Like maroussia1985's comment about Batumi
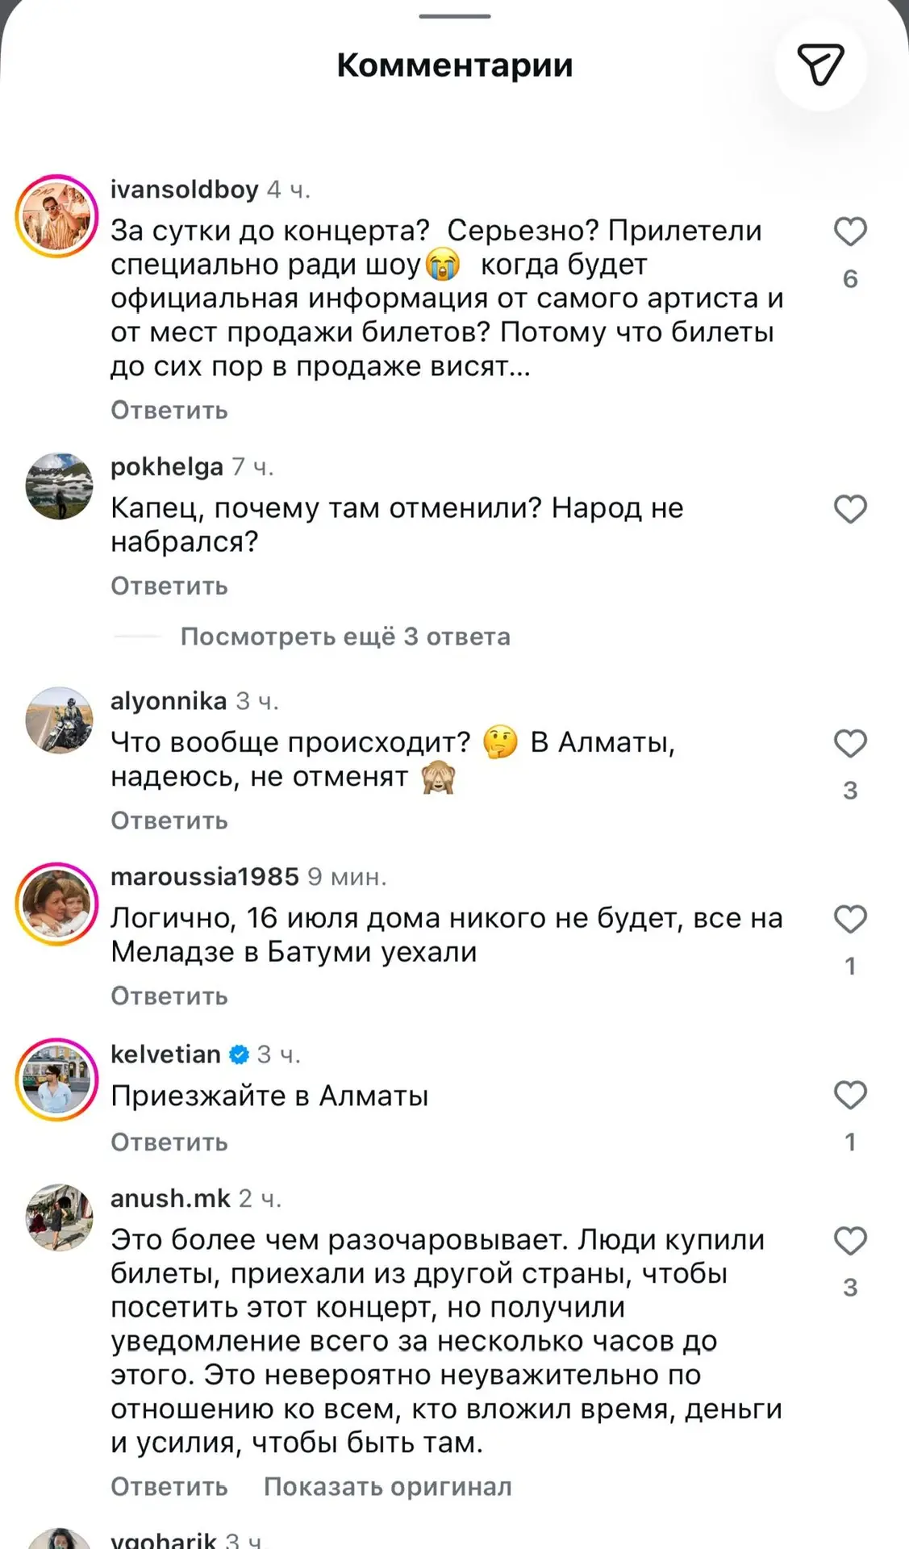The width and height of the screenshot is (909, 1549). tap(850, 919)
